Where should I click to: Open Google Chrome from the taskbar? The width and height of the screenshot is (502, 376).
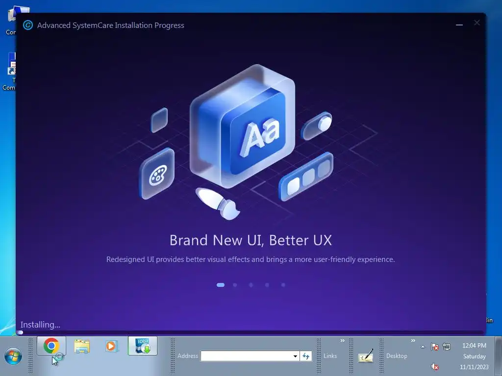pos(51,346)
